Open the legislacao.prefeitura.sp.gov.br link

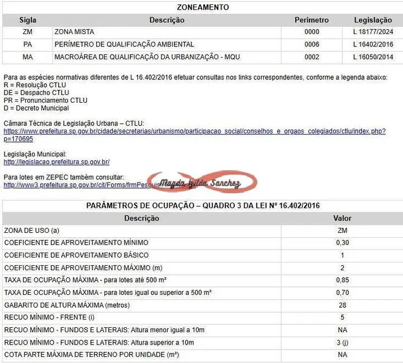pos(56,162)
